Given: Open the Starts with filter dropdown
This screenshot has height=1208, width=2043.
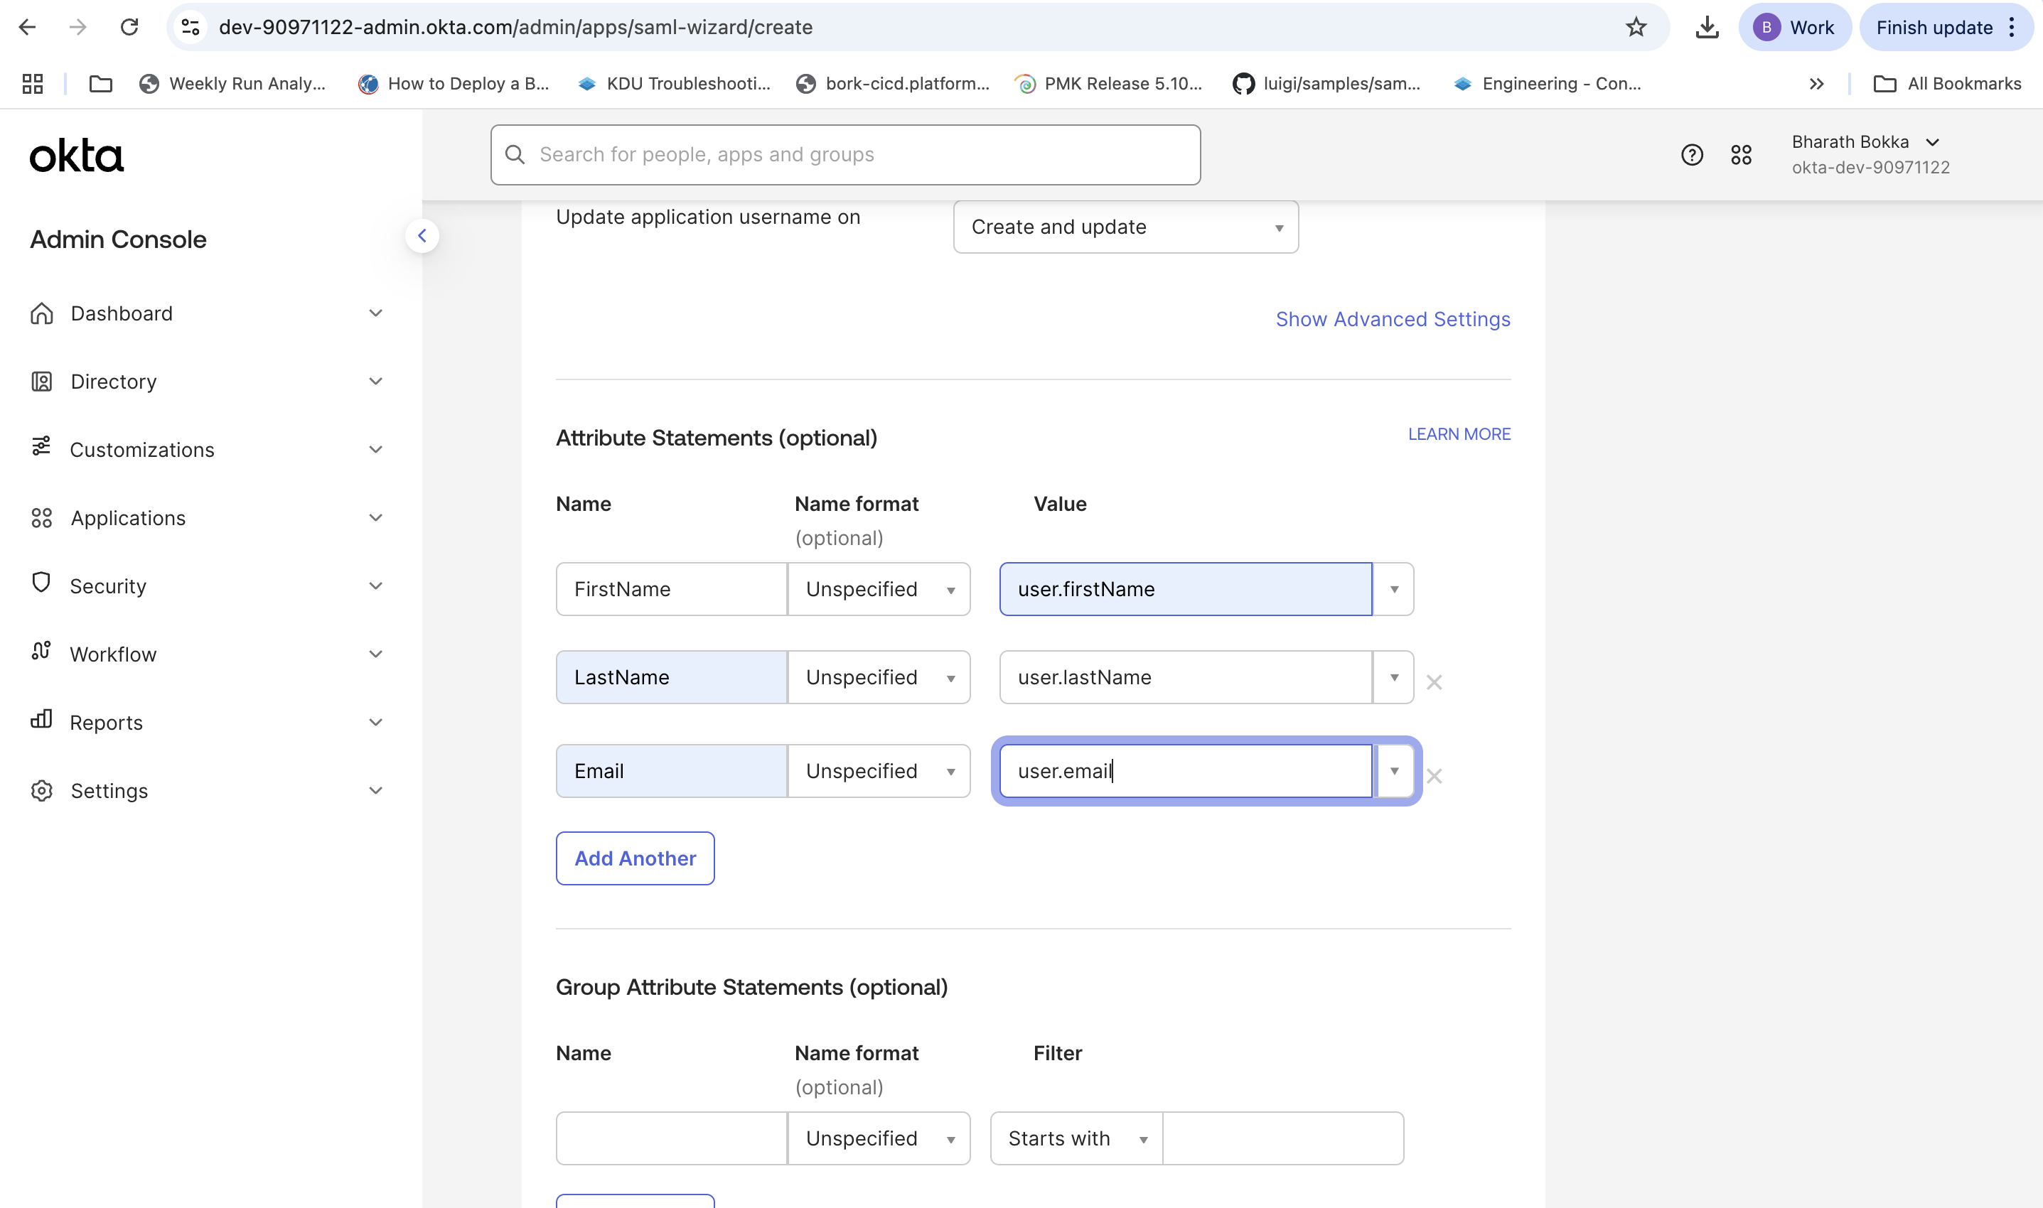Looking at the screenshot, I should click(1076, 1138).
